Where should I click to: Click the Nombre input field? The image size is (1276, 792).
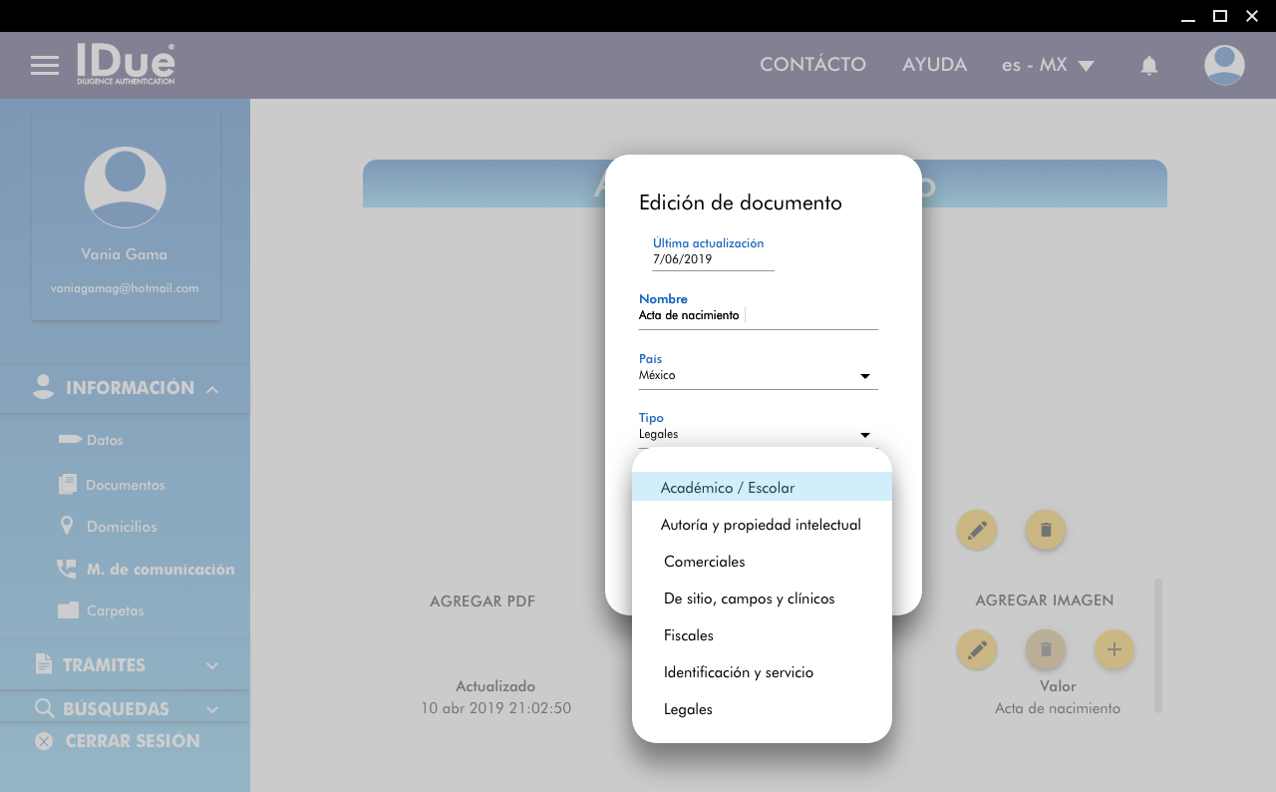point(758,315)
